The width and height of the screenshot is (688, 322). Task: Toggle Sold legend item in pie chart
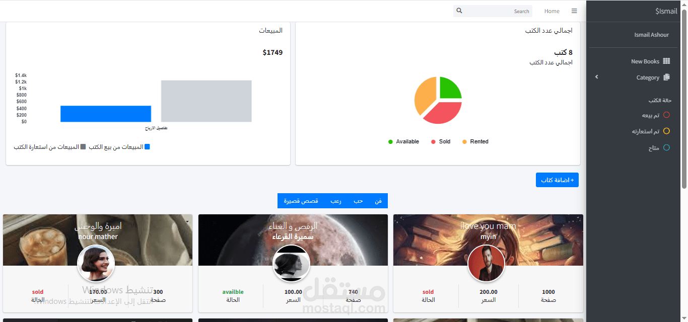(x=441, y=141)
